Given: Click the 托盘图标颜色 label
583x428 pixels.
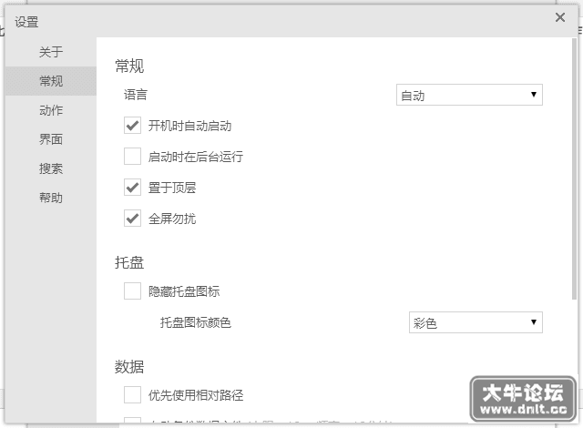Looking at the screenshot, I should point(196,322).
